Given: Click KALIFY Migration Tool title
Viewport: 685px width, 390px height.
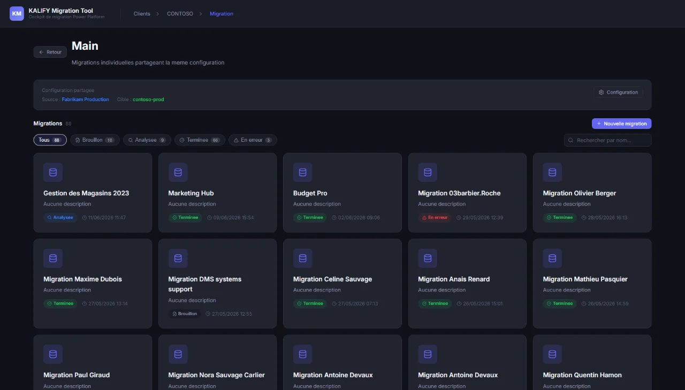Looking at the screenshot, I should (x=60, y=11).
